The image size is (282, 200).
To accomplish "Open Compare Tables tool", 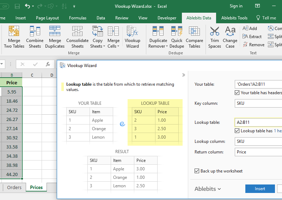I will coord(195,37).
